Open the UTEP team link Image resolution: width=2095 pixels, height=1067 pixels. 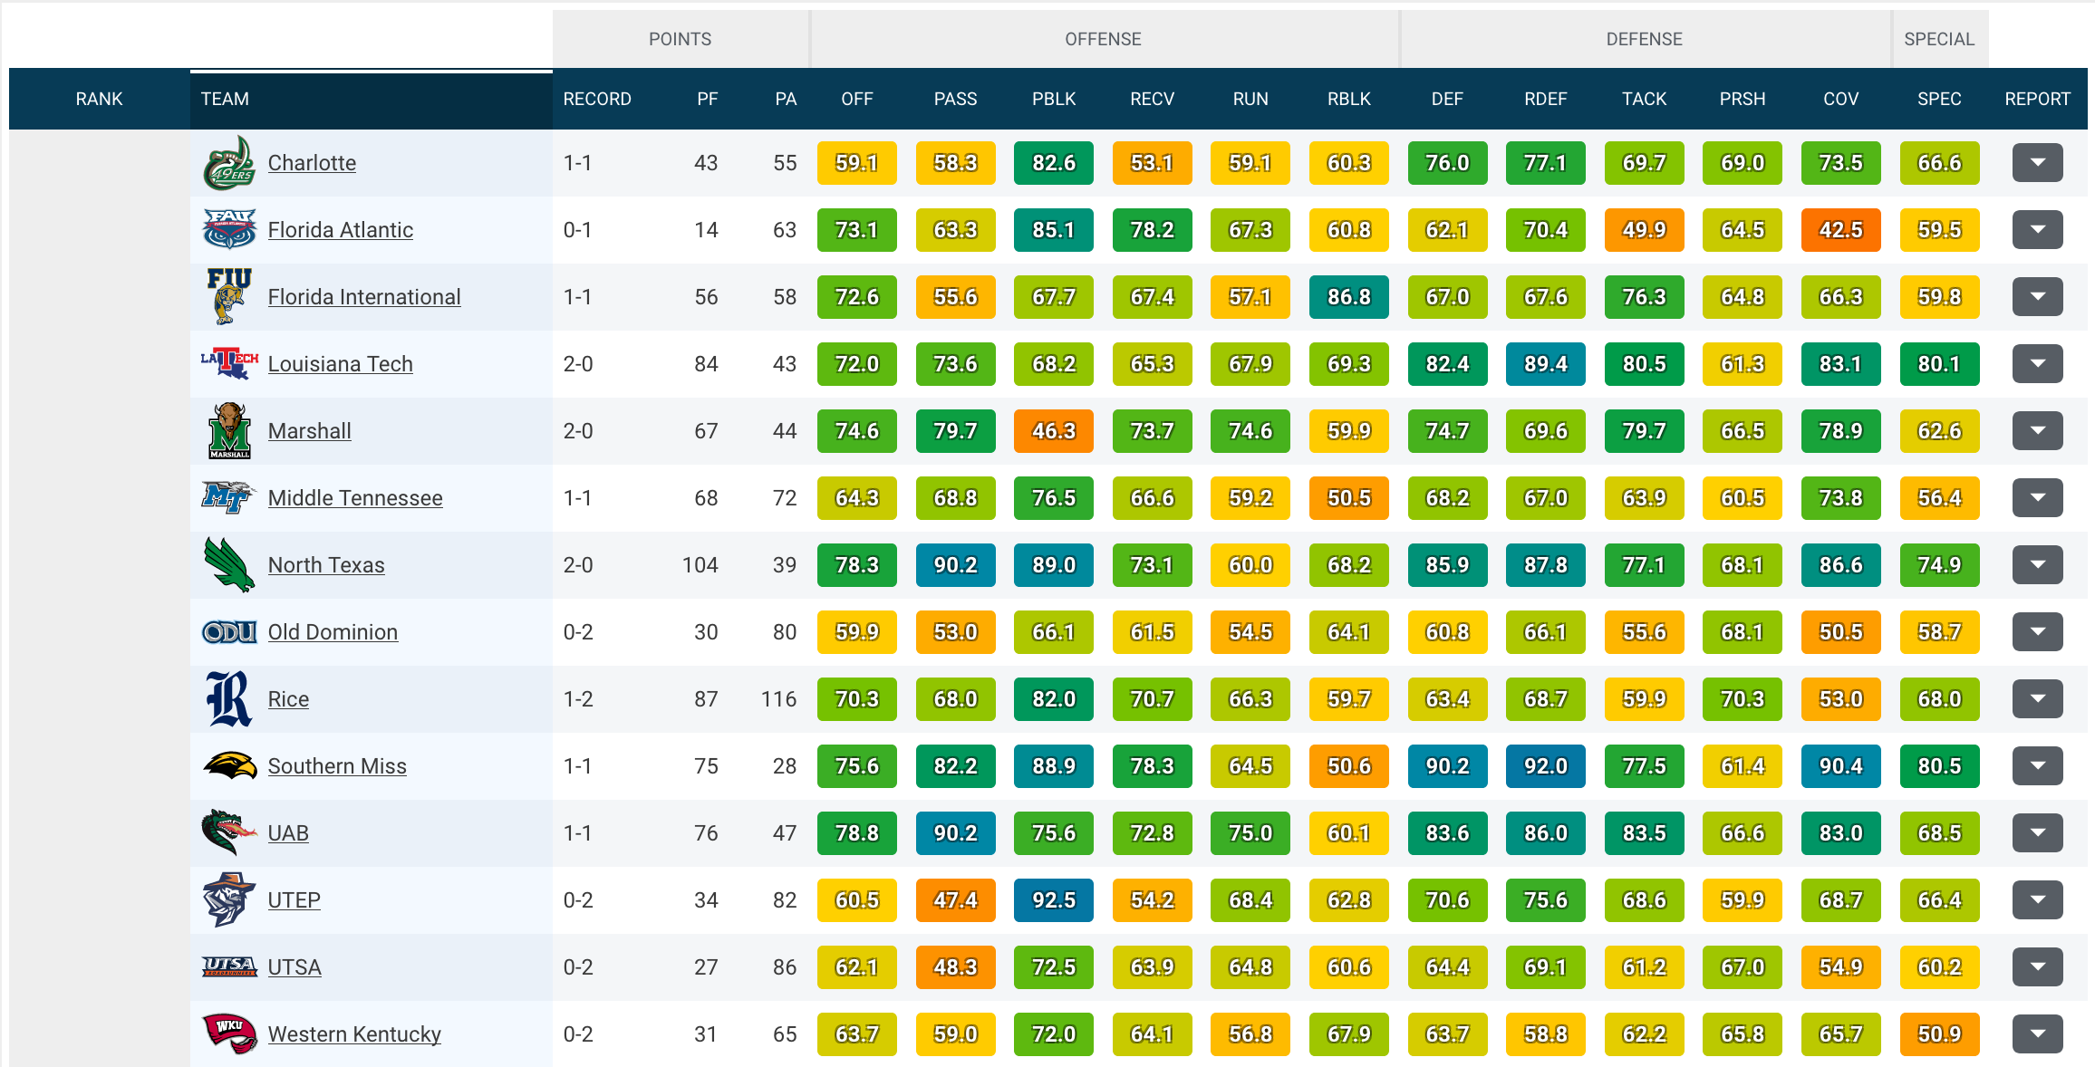point(294,900)
